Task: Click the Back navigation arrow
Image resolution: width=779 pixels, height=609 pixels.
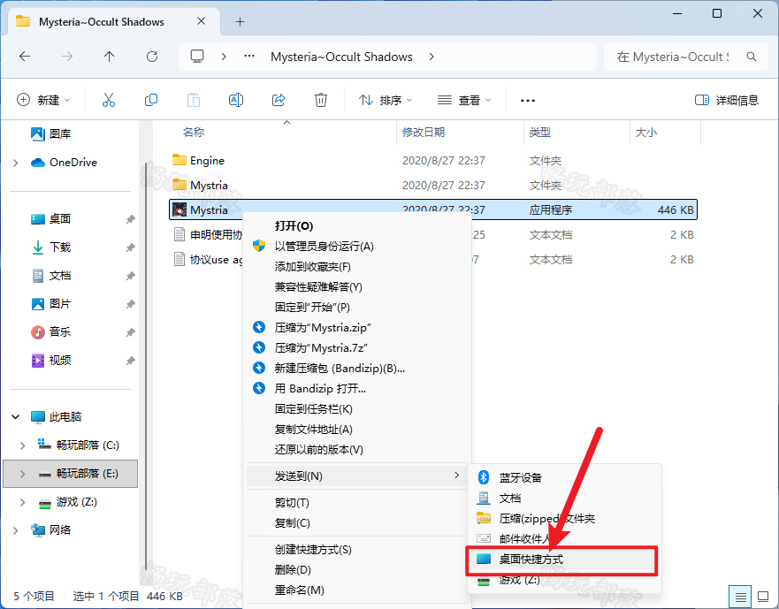Action: 25,57
